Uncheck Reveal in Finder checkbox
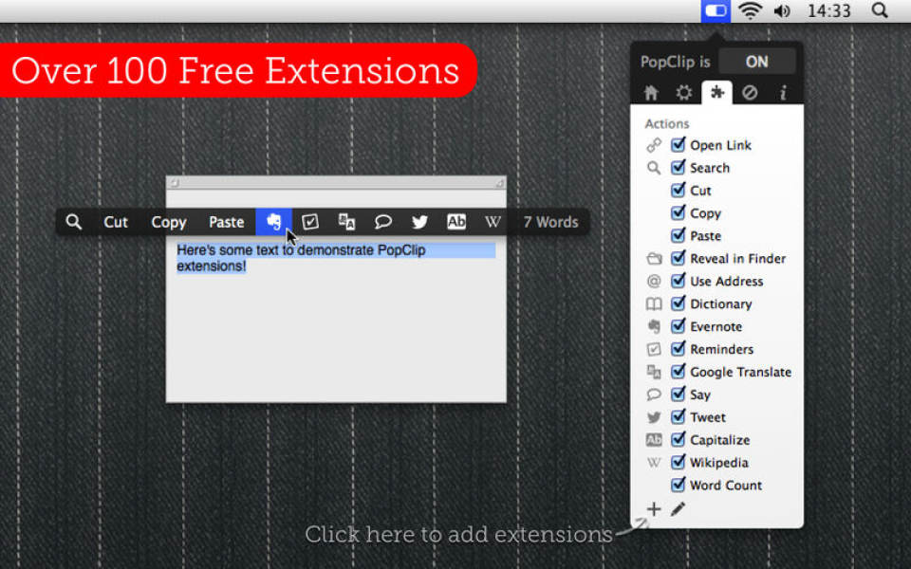This screenshot has height=569, width=911. [x=678, y=258]
